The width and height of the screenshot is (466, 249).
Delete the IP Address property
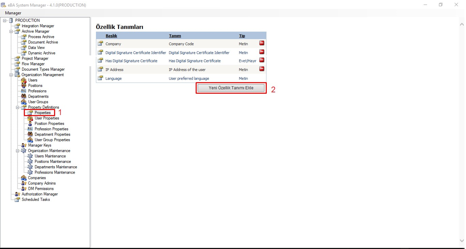coord(262,69)
